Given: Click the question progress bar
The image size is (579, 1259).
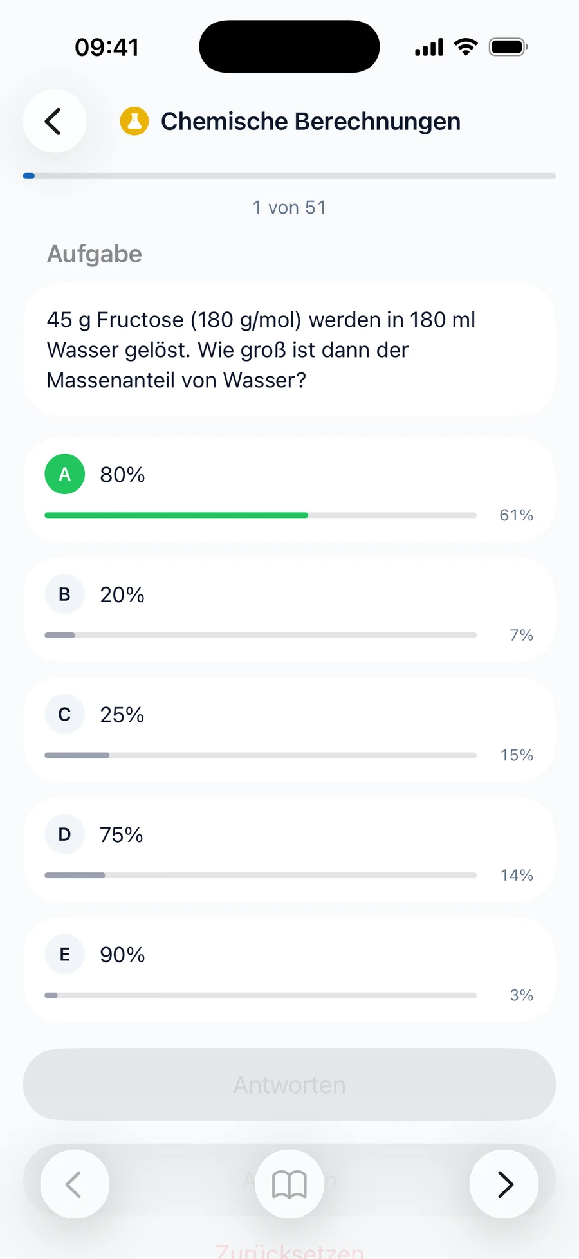Looking at the screenshot, I should [289, 176].
